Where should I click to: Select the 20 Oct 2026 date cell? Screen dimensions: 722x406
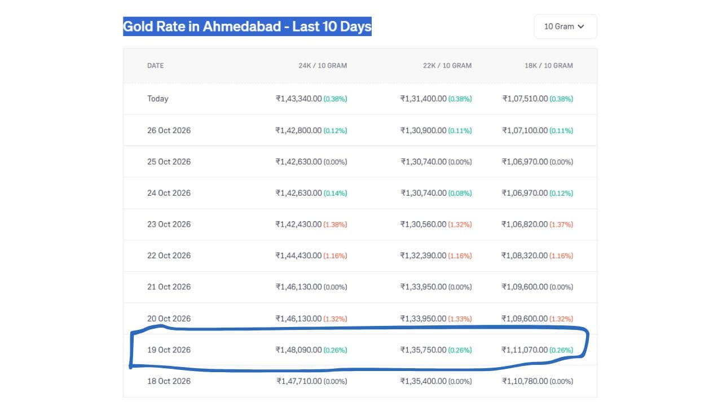pyautogui.click(x=169, y=319)
